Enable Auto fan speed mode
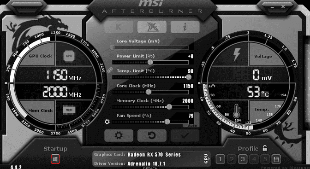 point(192,126)
